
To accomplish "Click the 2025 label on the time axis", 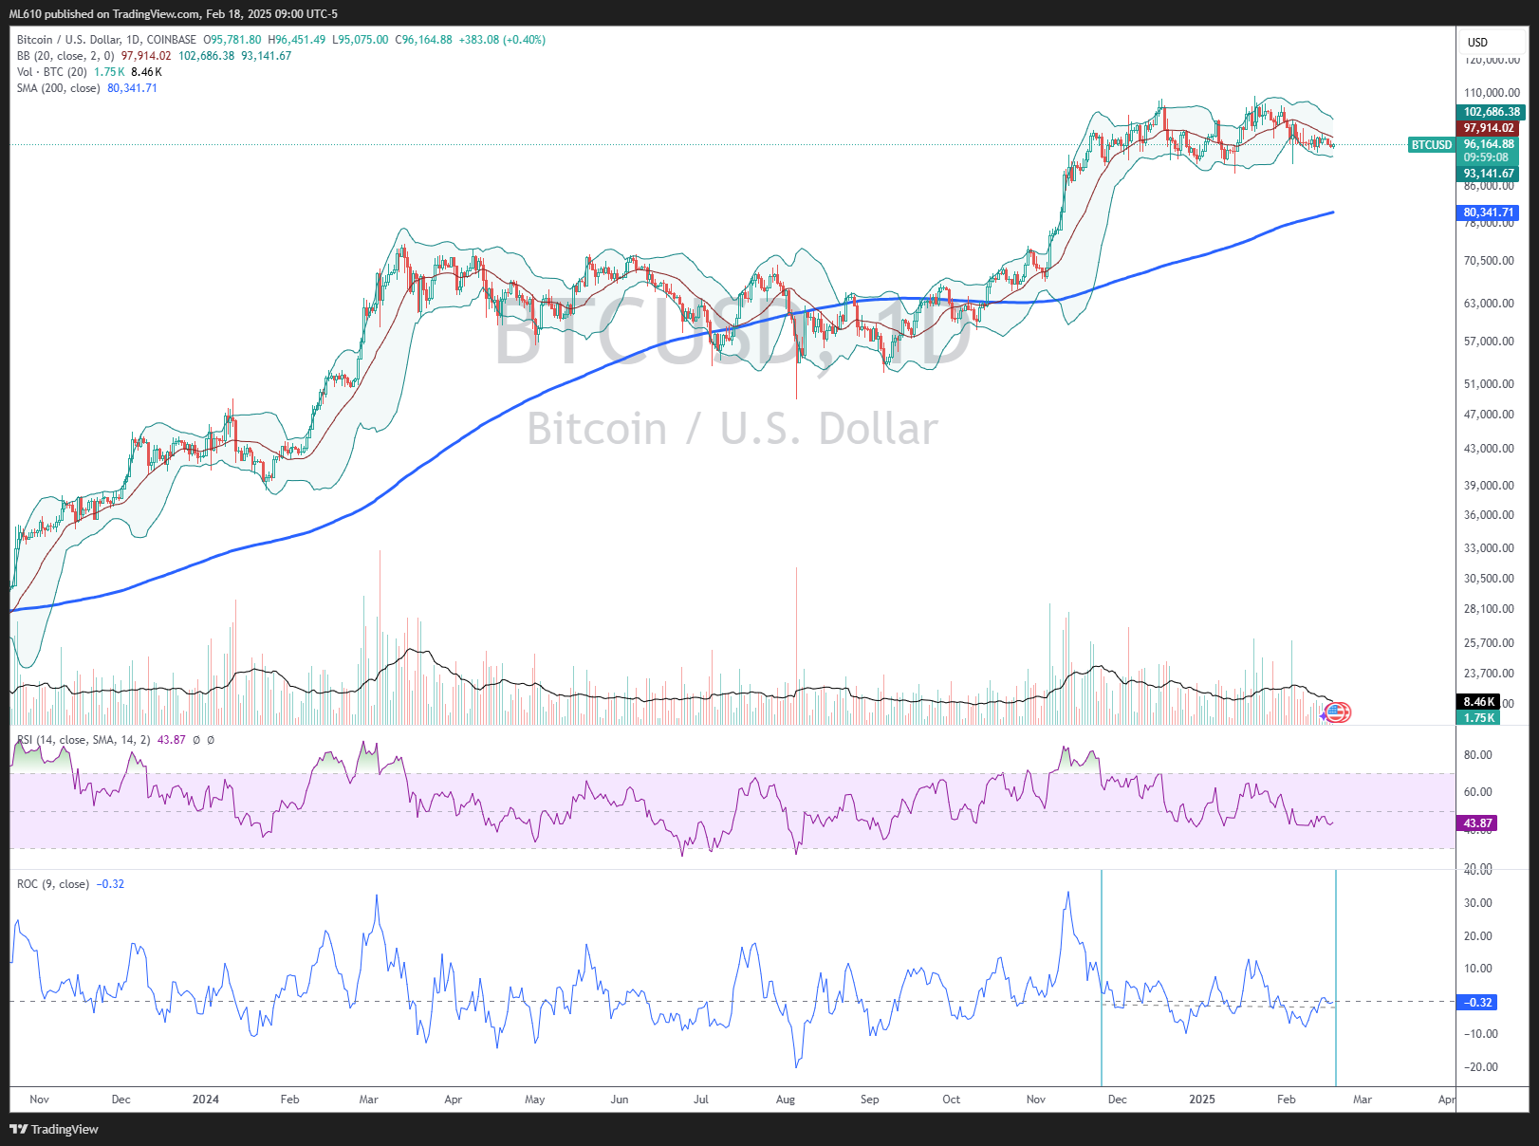I will coord(1202,1100).
